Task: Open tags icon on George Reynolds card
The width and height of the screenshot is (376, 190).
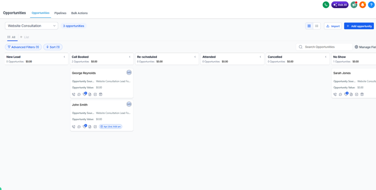Action: 84,94
